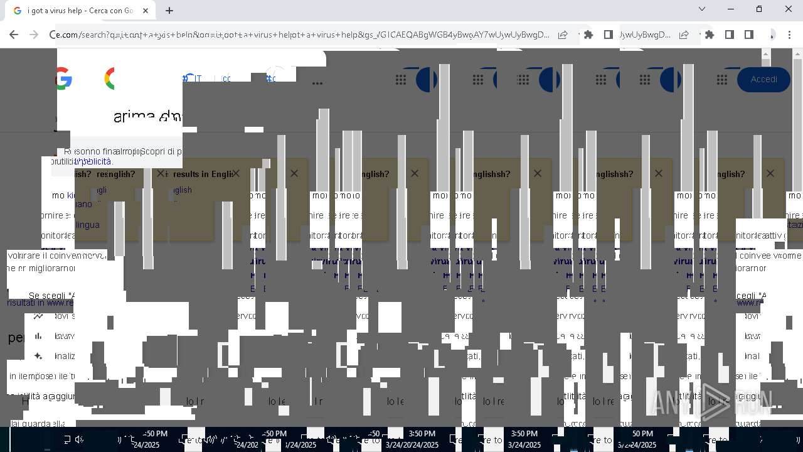Screen dimensions: 803x452
Task: Follow the 'lingua' link in the banner
Action: tap(87, 225)
